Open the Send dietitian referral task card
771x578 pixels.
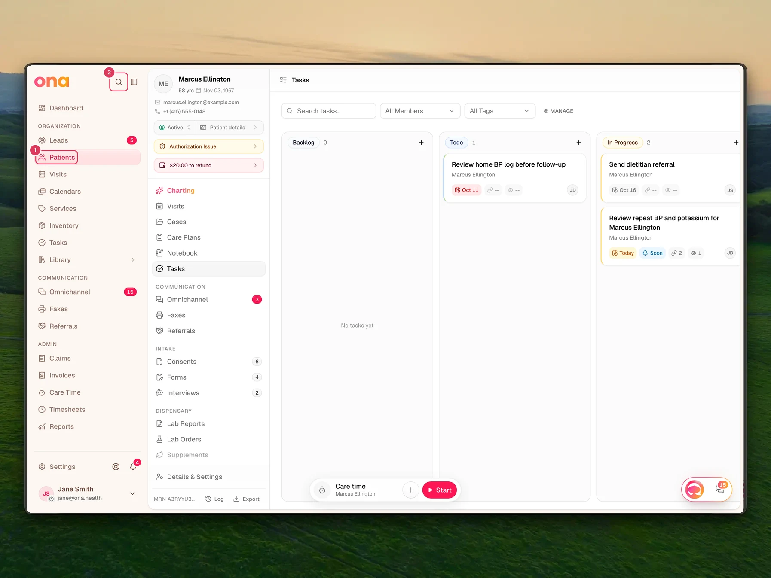(670, 178)
